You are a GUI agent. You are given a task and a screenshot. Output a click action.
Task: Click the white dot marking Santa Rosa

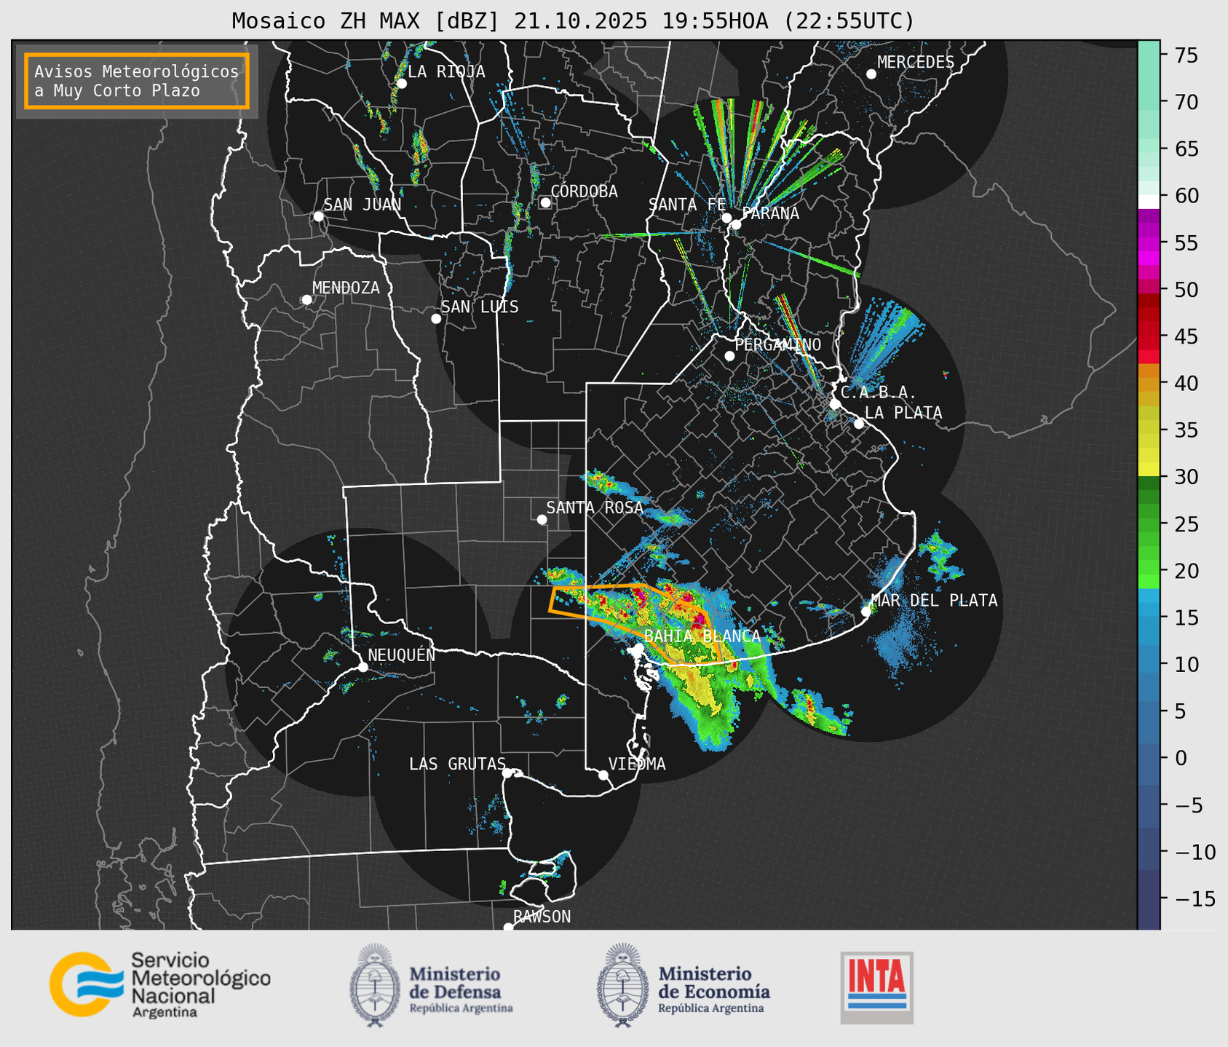[542, 519]
